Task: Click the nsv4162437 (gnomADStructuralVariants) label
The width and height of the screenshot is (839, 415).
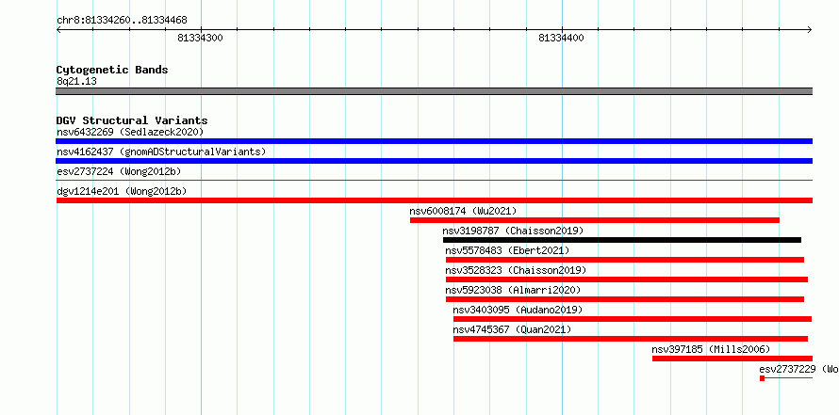Action: [x=161, y=152]
